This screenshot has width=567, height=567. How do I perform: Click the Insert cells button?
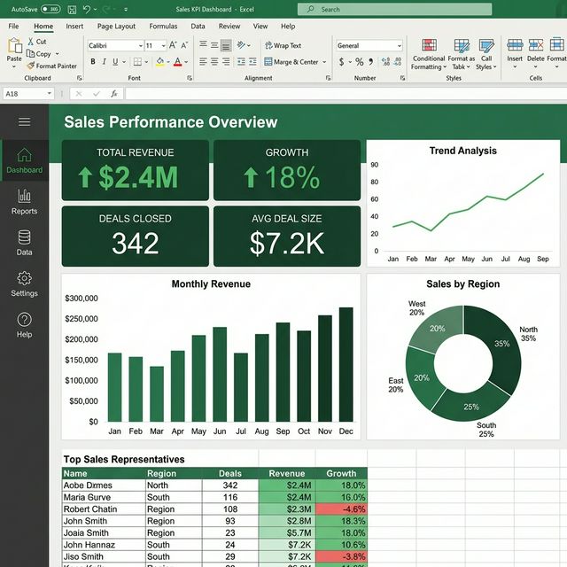(515, 53)
